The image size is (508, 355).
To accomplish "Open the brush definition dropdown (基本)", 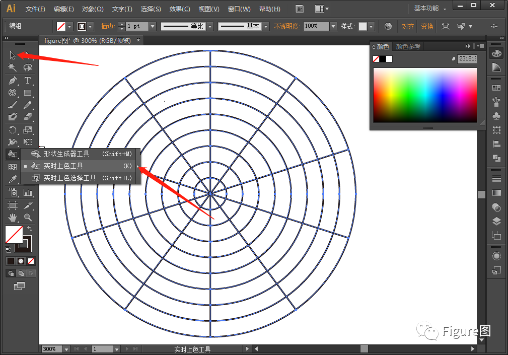I will point(266,26).
